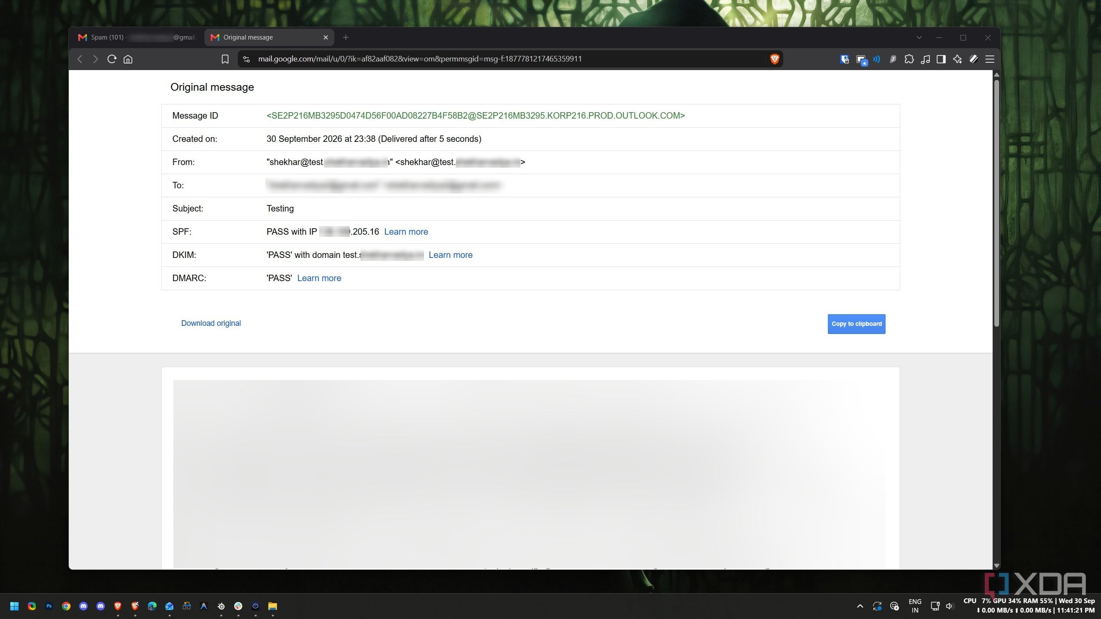Open Brave Leo AI sparkle icon
The image size is (1101, 619).
tap(957, 59)
